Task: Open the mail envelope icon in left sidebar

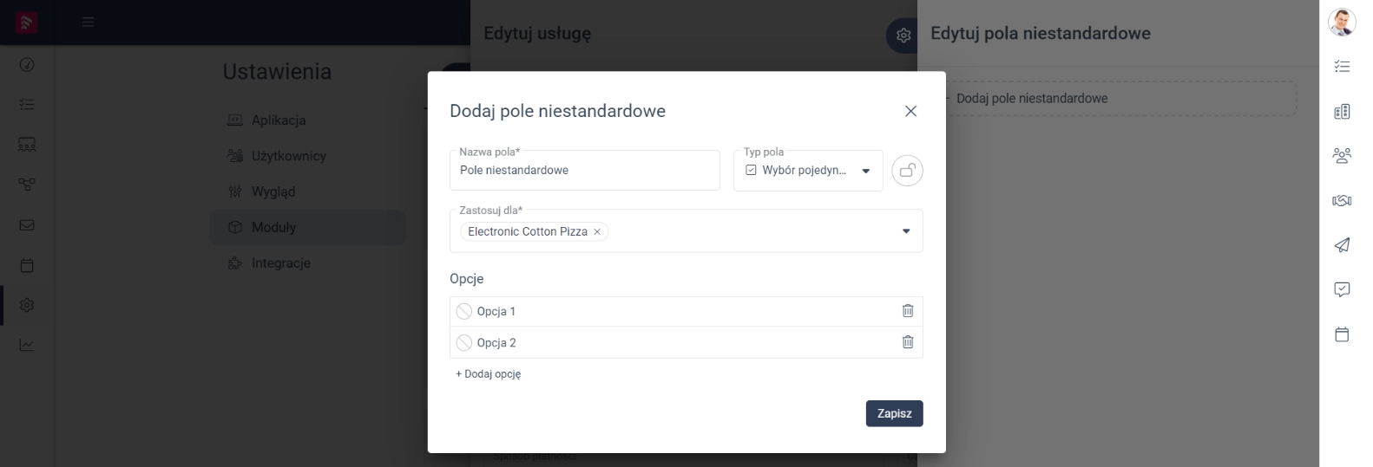Action: [x=27, y=225]
